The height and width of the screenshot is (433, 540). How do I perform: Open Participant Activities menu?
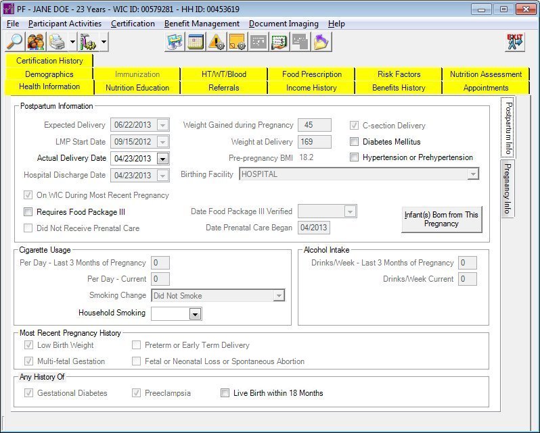pyautogui.click(x=65, y=24)
